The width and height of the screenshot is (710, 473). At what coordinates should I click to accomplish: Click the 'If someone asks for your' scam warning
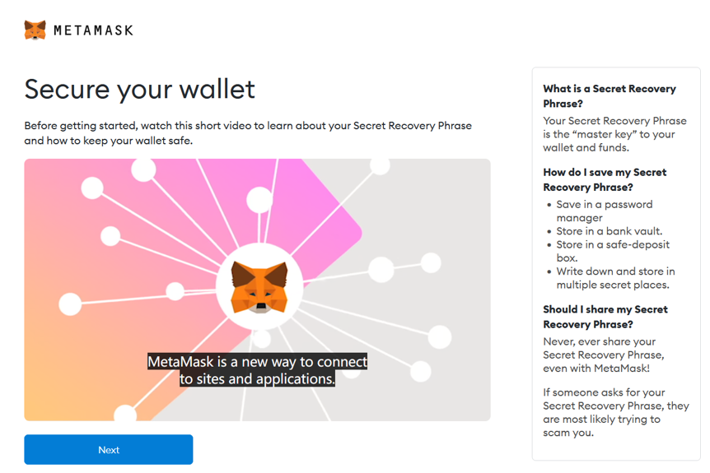tap(616, 412)
